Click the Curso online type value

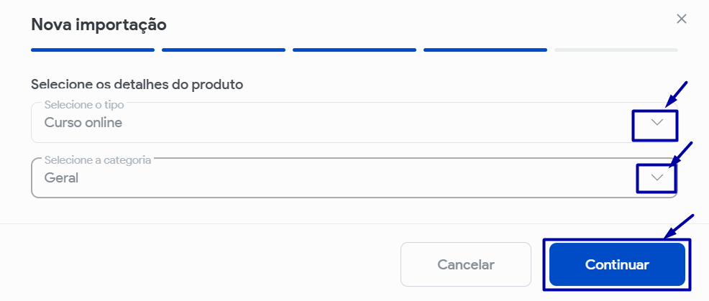tap(83, 123)
